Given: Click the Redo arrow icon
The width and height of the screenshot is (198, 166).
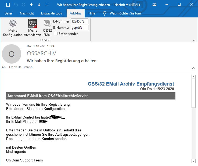Looking at the screenshot, I should pyautogui.click(x=23, y=5).
